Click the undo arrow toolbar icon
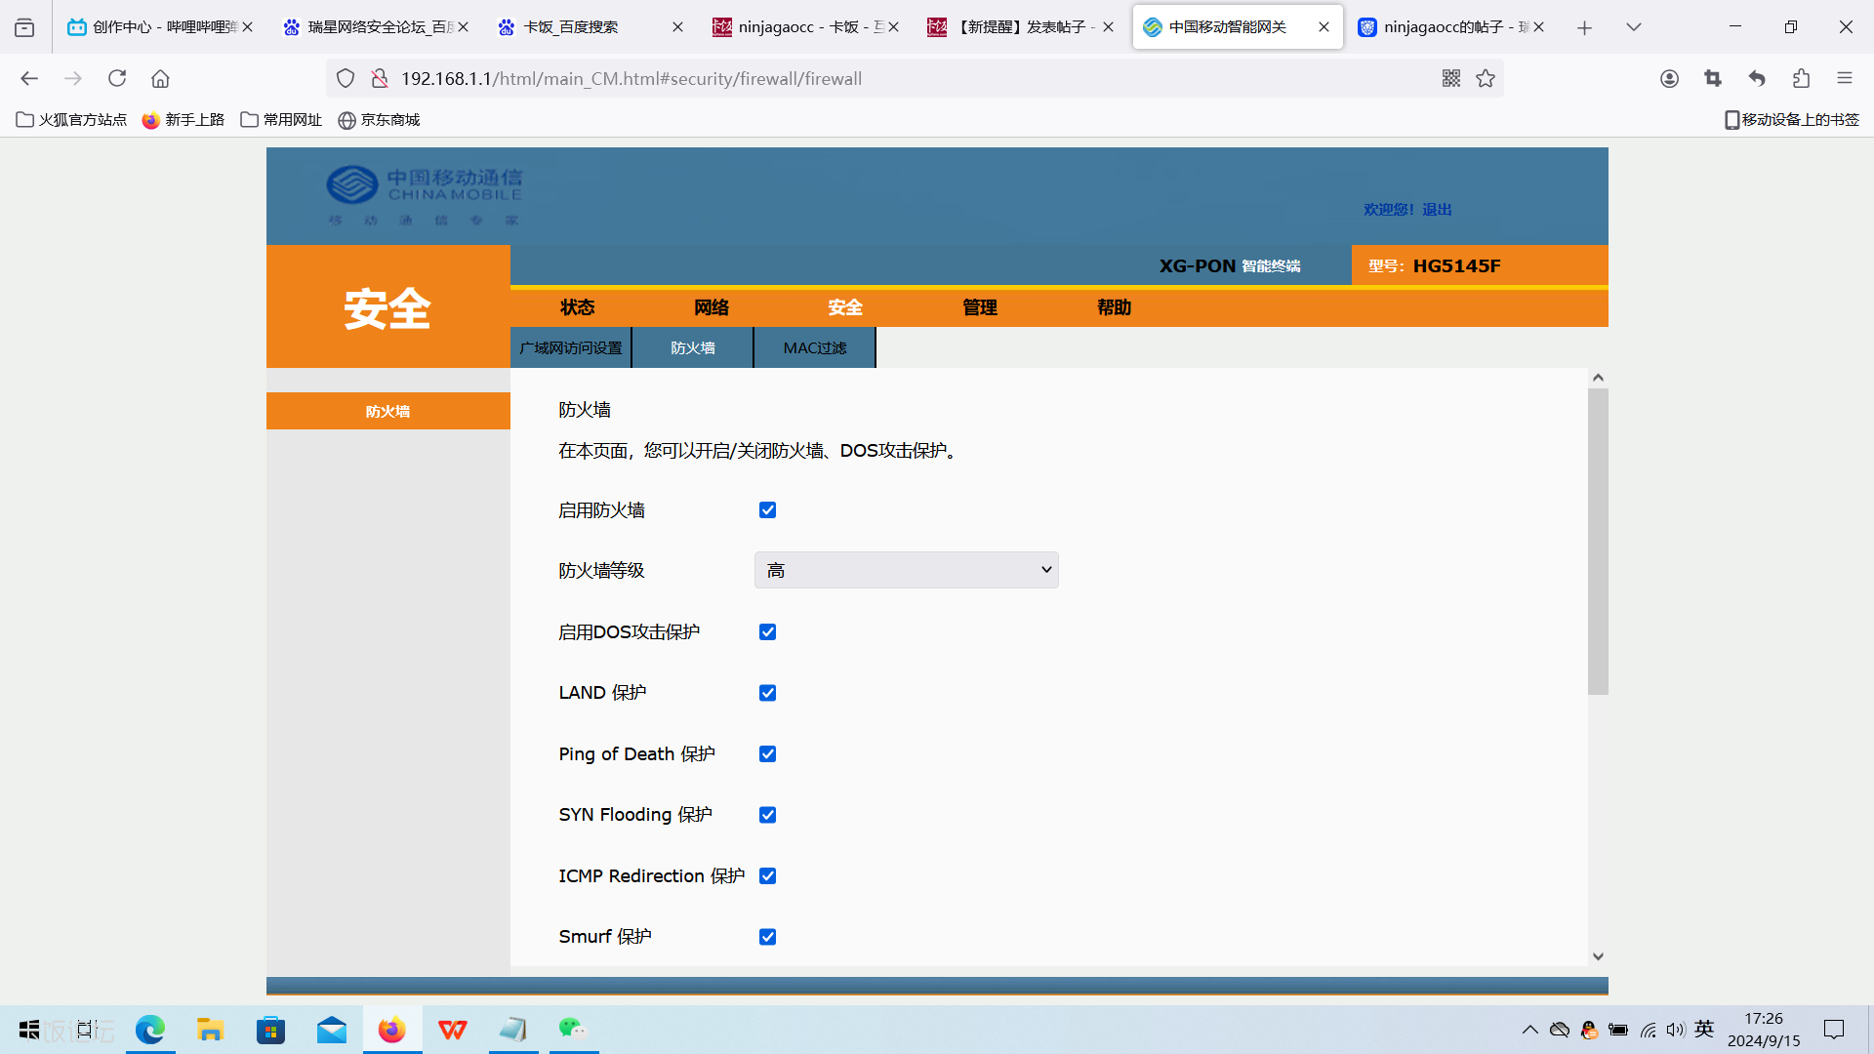Viewport: 1874px width, 1054px height. pyautogui.click(x=1757, y=78)
